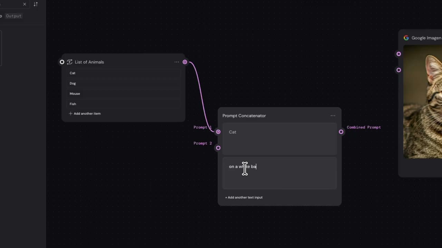This screenshot has height=248, width=442.
Task: Click the Prompt 2 input connector
Action: (218, 148)
